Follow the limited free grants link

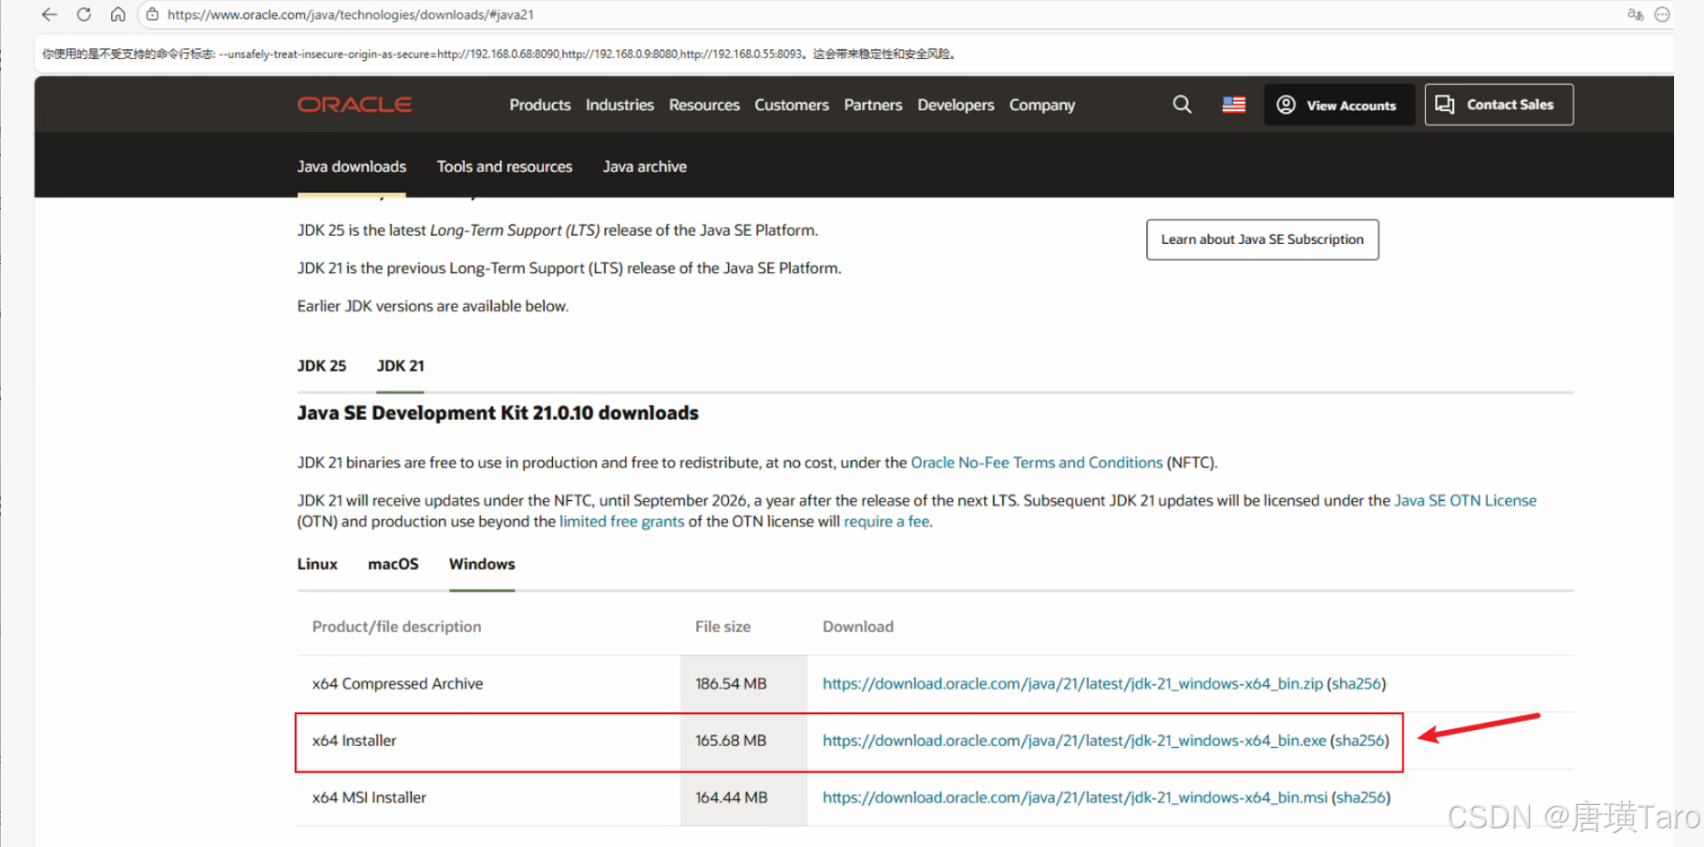pyautogui.click(x=622, y=522)
